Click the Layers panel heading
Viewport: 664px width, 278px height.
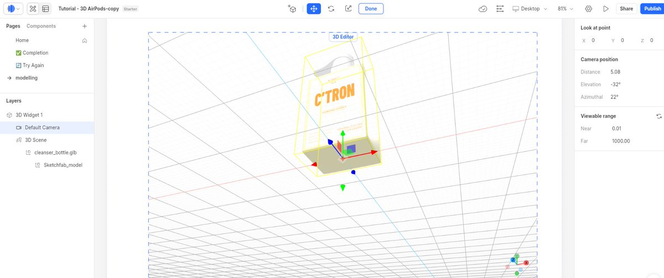14,101
